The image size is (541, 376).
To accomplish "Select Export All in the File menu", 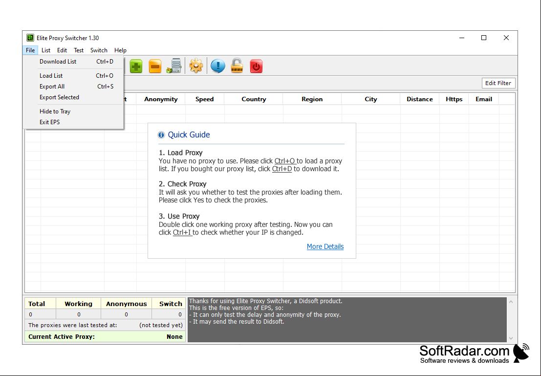I will pyautogui.click(x=73, y=87).
